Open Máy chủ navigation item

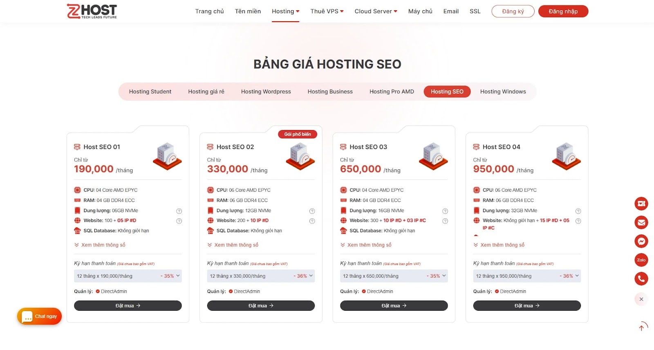(x=420, y=11)
